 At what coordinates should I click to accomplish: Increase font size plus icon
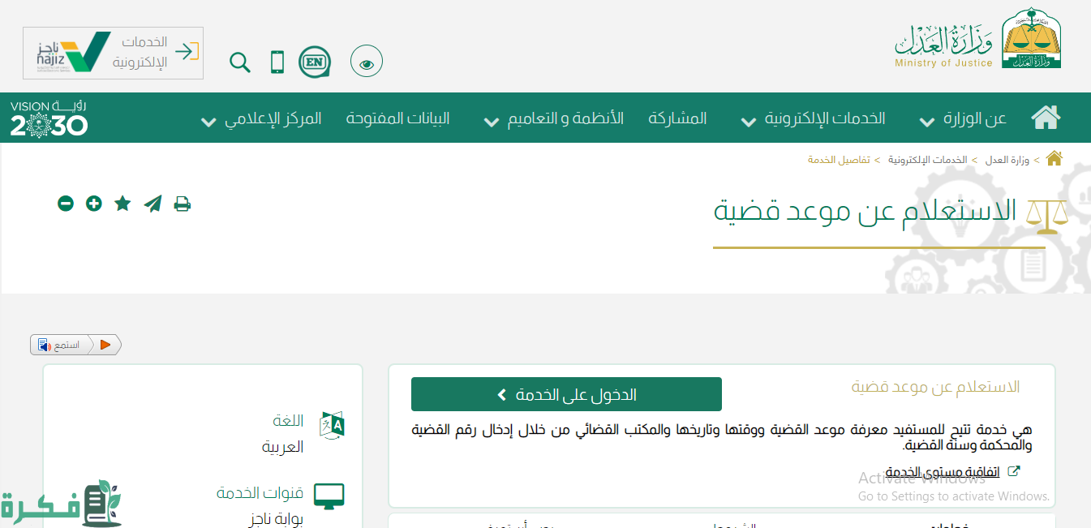click(x=94, y=204)
